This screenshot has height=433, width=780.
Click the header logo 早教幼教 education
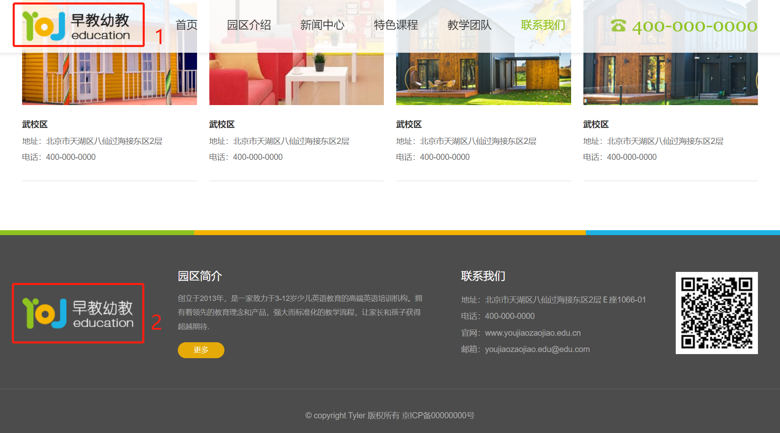78,25
